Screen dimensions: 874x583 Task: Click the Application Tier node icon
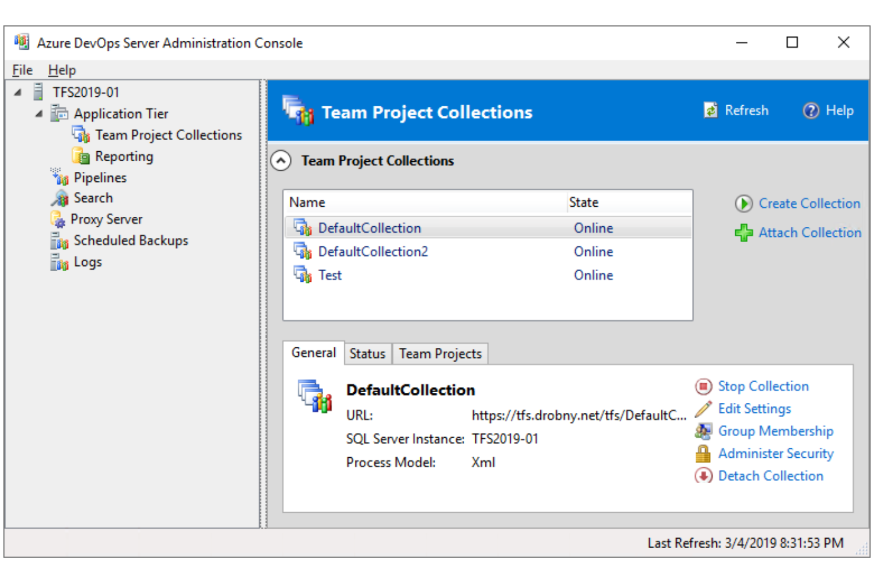coord(59,113)
